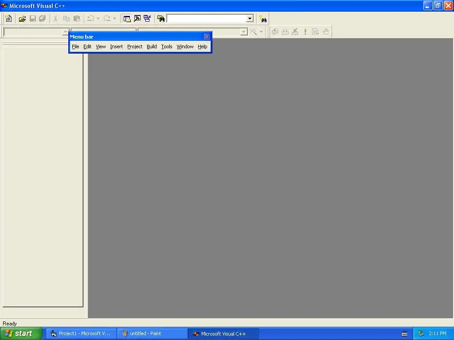Click the Save All icon
454x340 pixels.
coord(43,19)
